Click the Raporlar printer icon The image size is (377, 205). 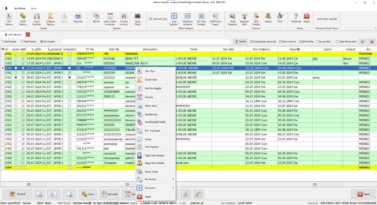(x=78, y=18)
